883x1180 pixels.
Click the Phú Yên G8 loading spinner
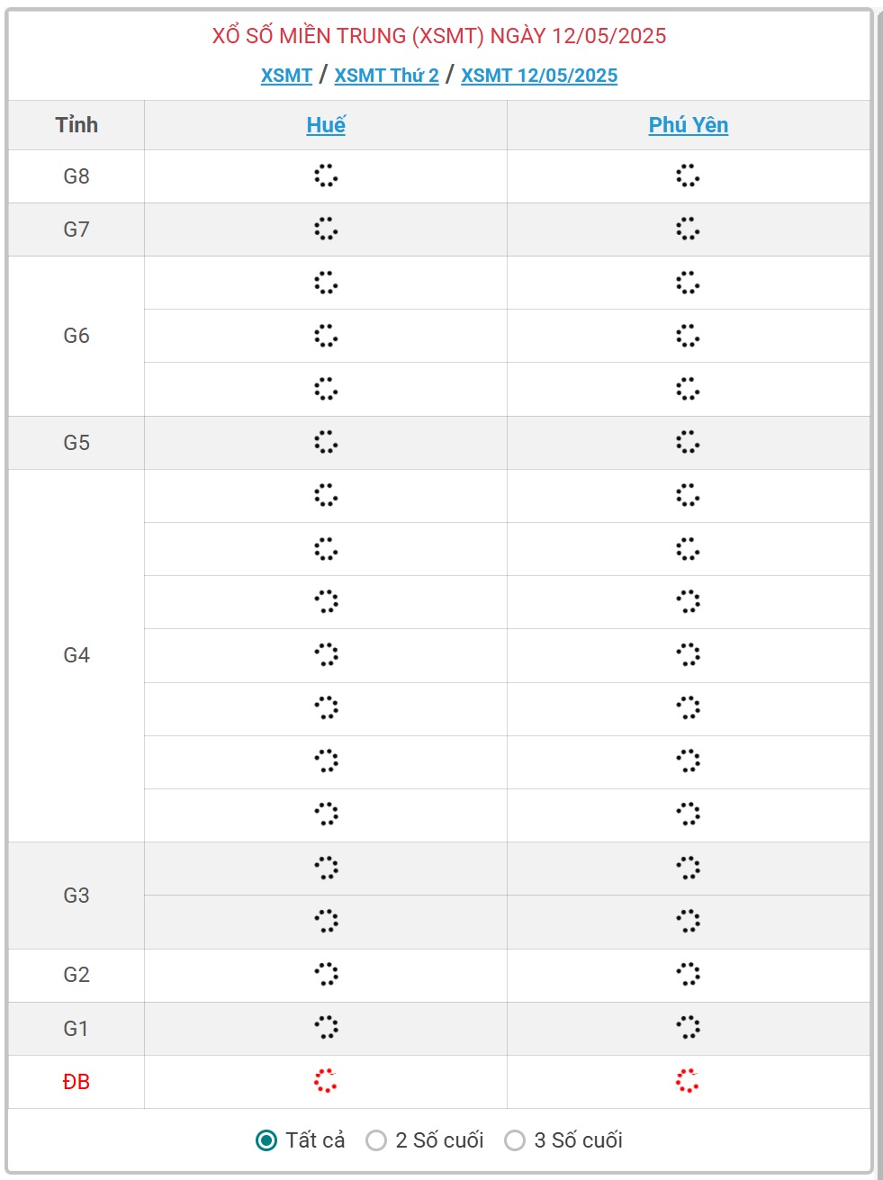coord(688,176)
